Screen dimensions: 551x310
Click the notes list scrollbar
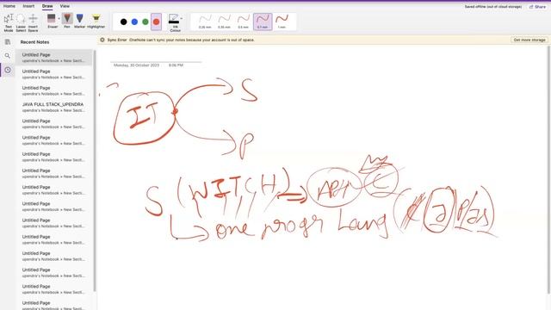point(95,170)
